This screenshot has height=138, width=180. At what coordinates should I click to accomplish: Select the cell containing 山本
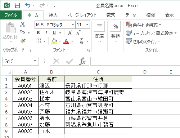click(51, 131)
